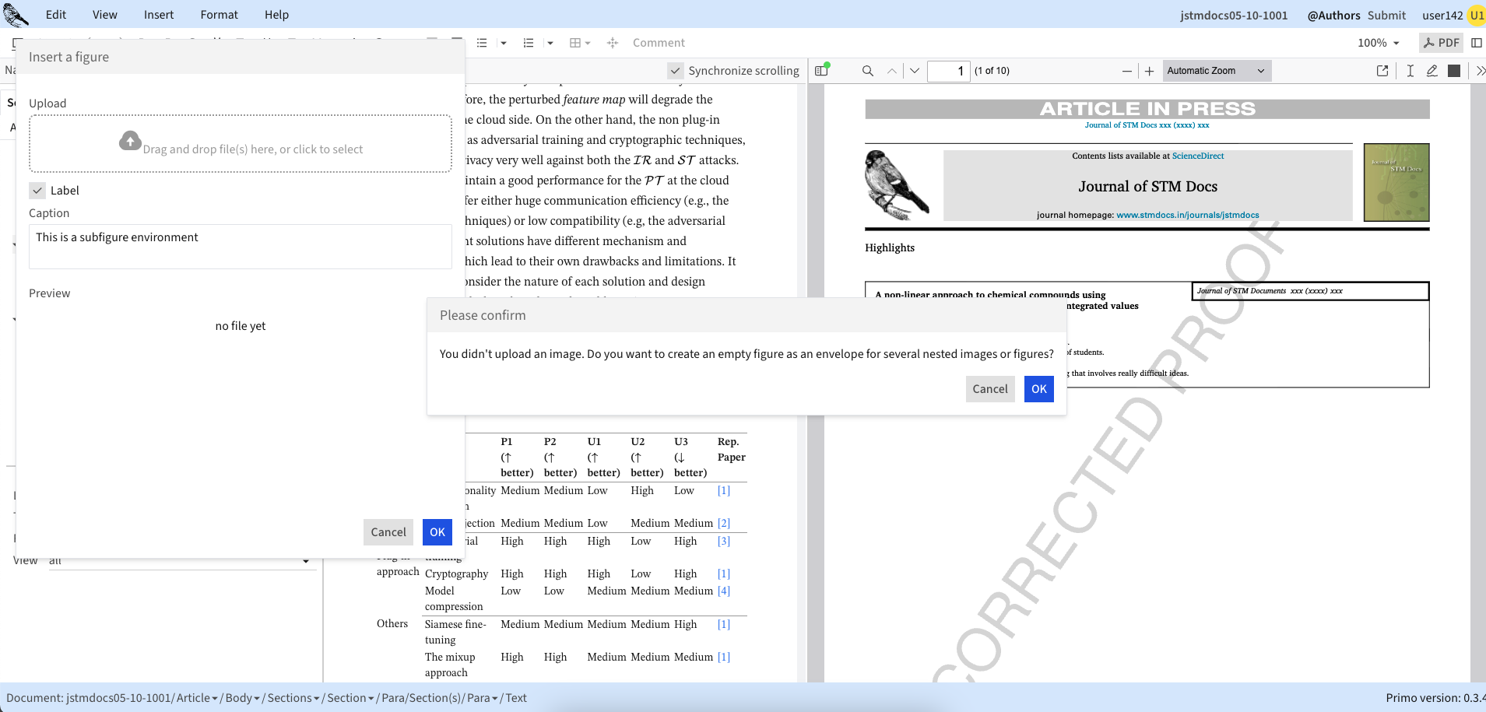Toggle the PDF viewer sidebar icon
The width and height of the screenshot is (1486, 712).
pos(821,71)
